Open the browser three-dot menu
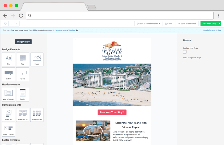Viewport: 224px width, 145px height. tap(219, 16)
